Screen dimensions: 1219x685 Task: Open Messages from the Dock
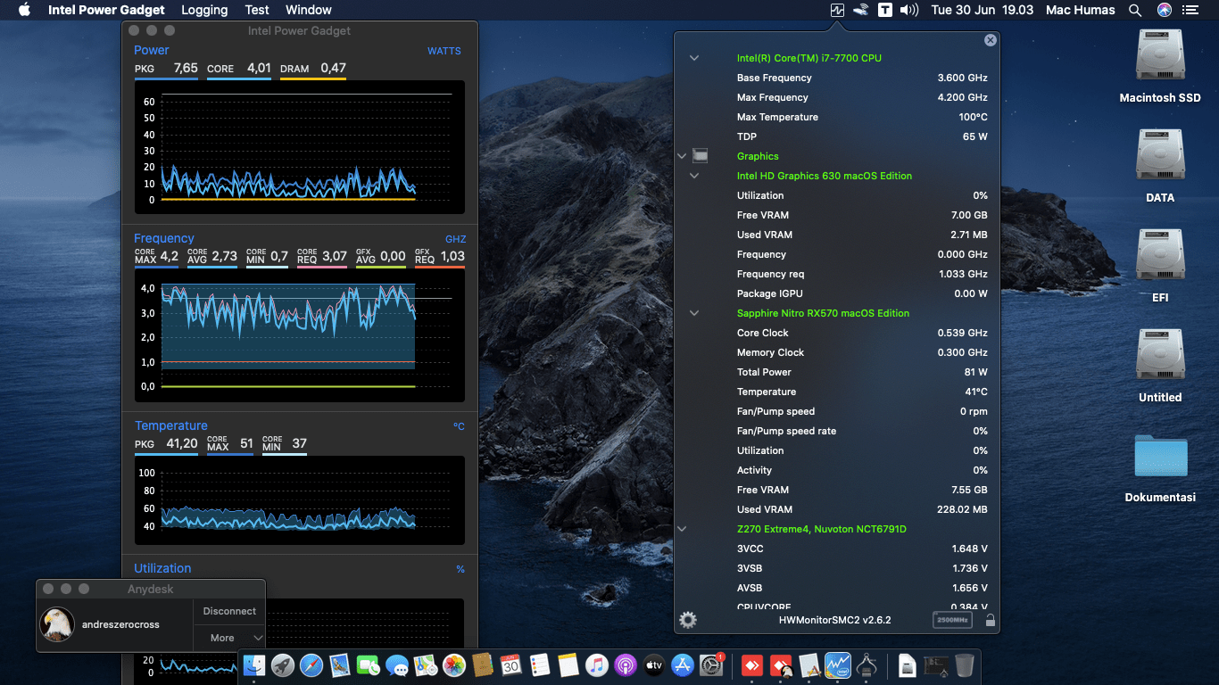[x=397, y=664]
